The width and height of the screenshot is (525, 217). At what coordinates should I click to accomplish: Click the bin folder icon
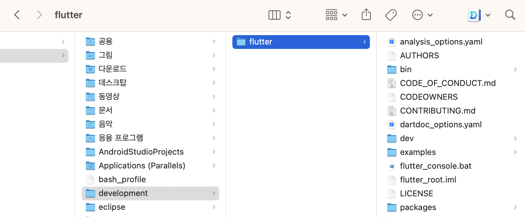tap(392, 69)
